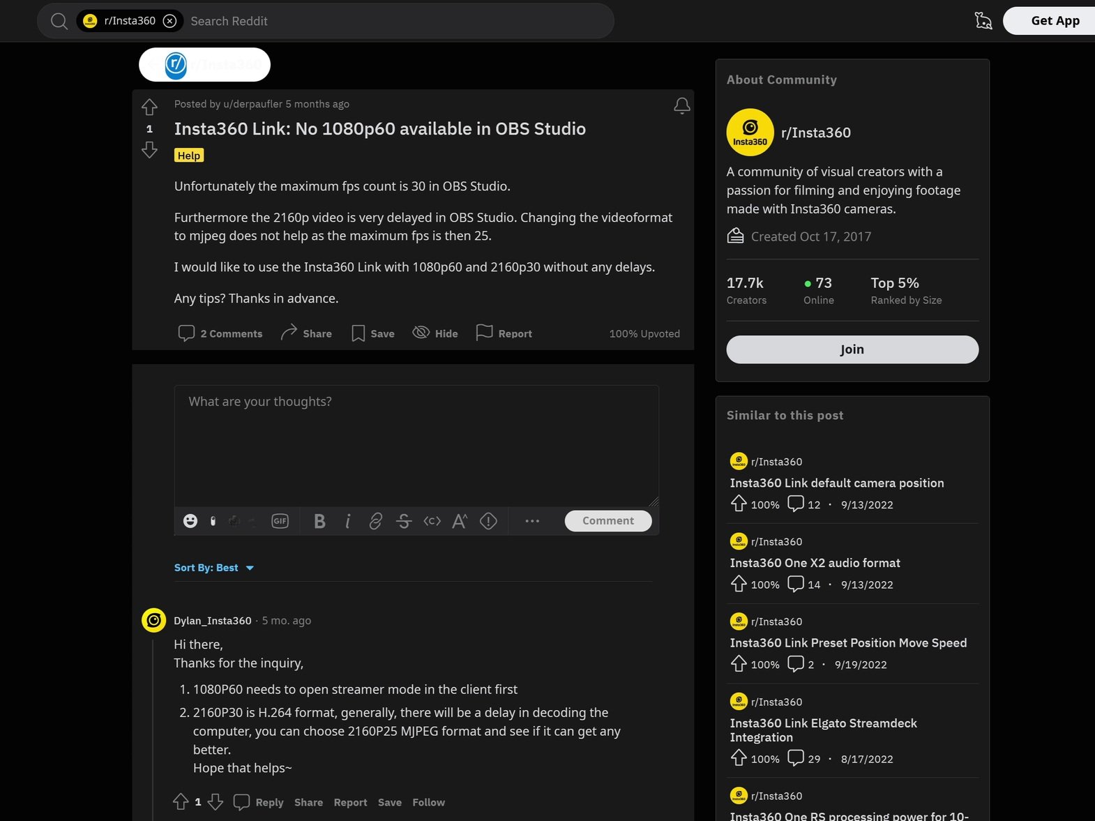Click the '17.7k' Creators count
This screenshot has width=1095, height=821.
click(x=745, y=283)
